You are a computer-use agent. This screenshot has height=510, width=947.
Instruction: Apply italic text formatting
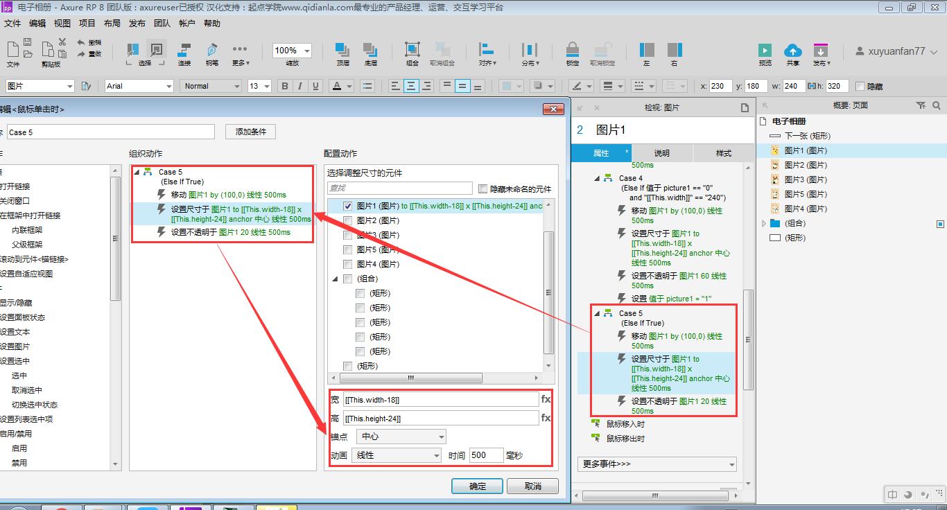point(300,86)
